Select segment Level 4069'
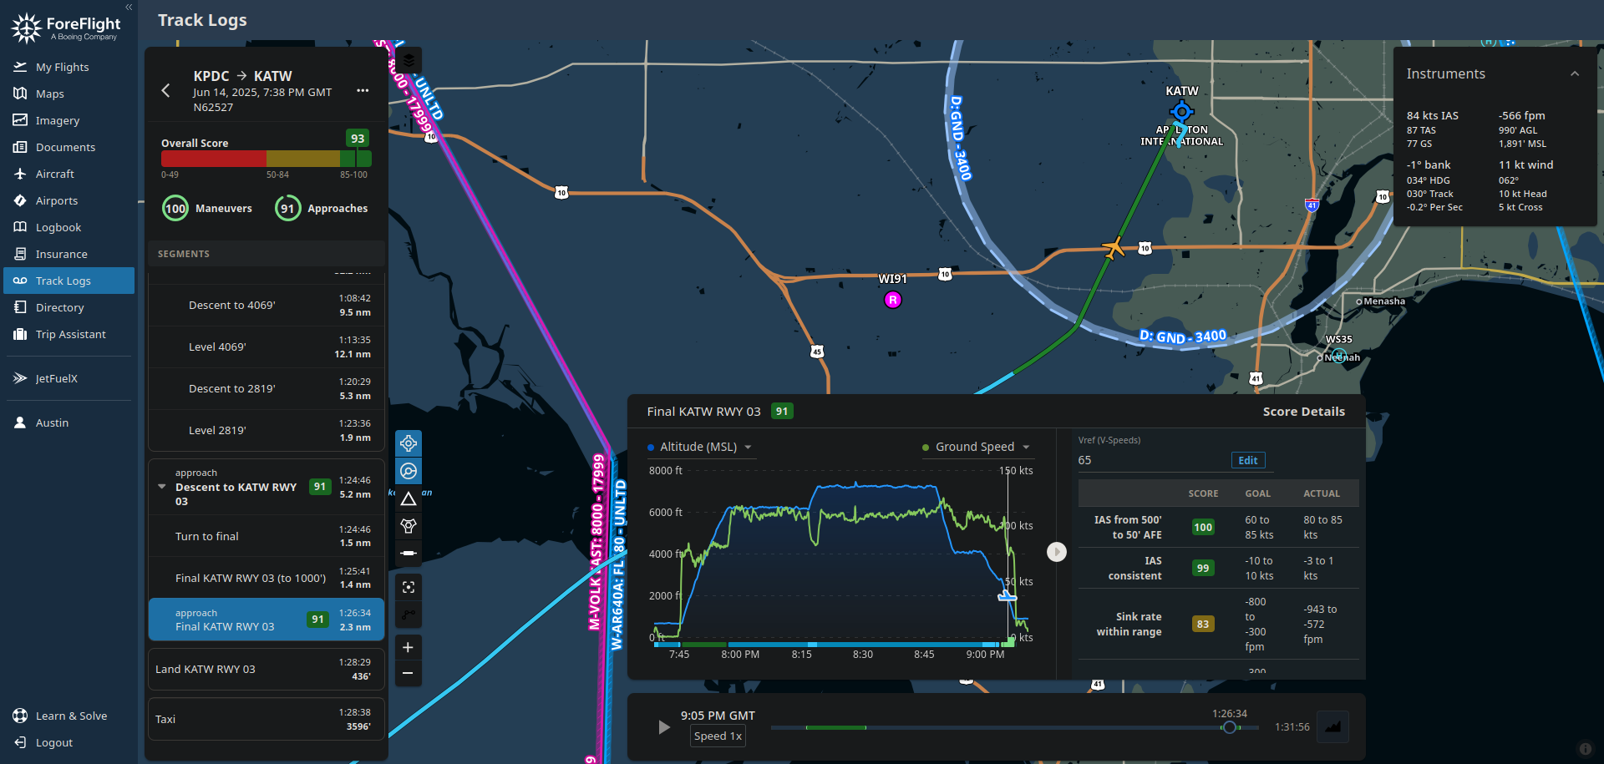 click(266, 347)
